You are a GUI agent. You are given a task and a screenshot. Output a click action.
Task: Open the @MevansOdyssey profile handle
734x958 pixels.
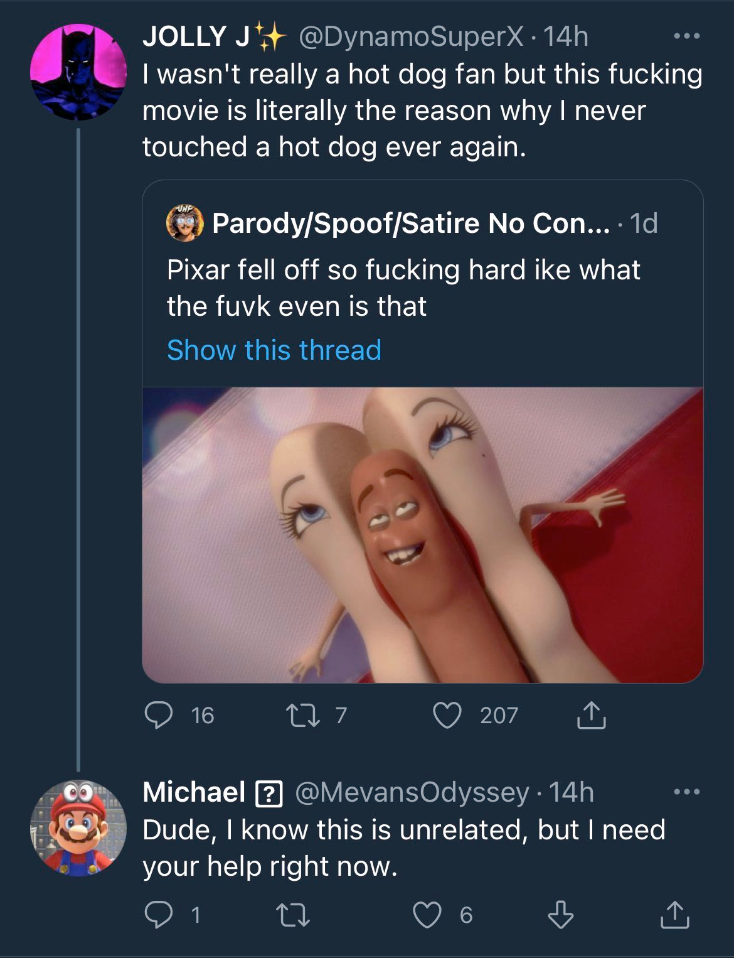pyautogui.click(x=412, y=792)
